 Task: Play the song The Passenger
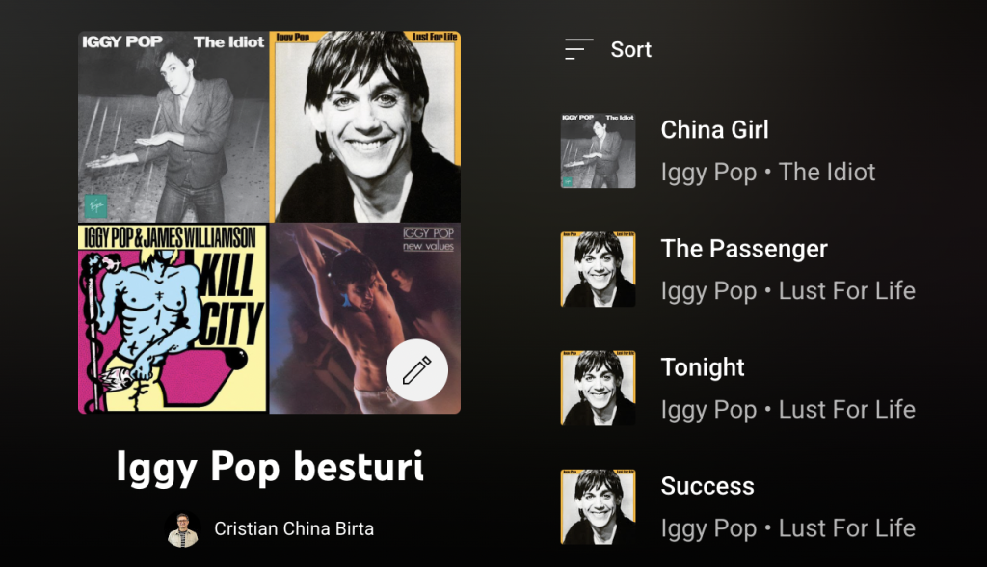[744, 248]
